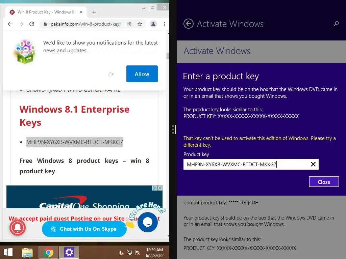Image resolution: width=346 pixels, height=259 pixels.
Task: Click red notification bell icon
Action: pyautogui.click(x=18, y=228)
